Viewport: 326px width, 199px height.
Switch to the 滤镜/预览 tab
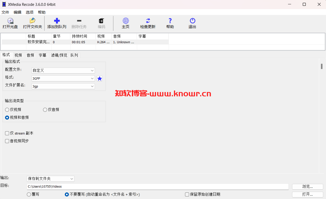(x=59, y=55)
